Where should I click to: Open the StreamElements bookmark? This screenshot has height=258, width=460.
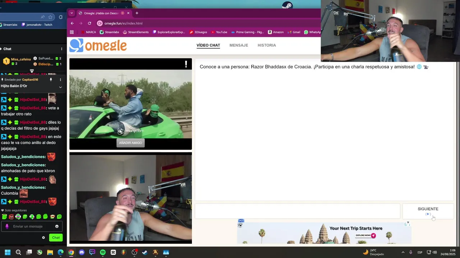(136, 32)
